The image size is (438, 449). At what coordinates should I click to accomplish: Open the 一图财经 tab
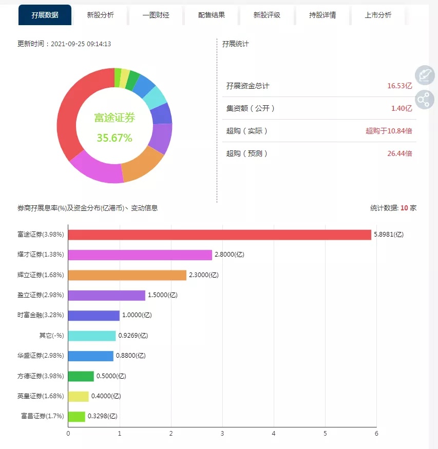pos(156,15)
